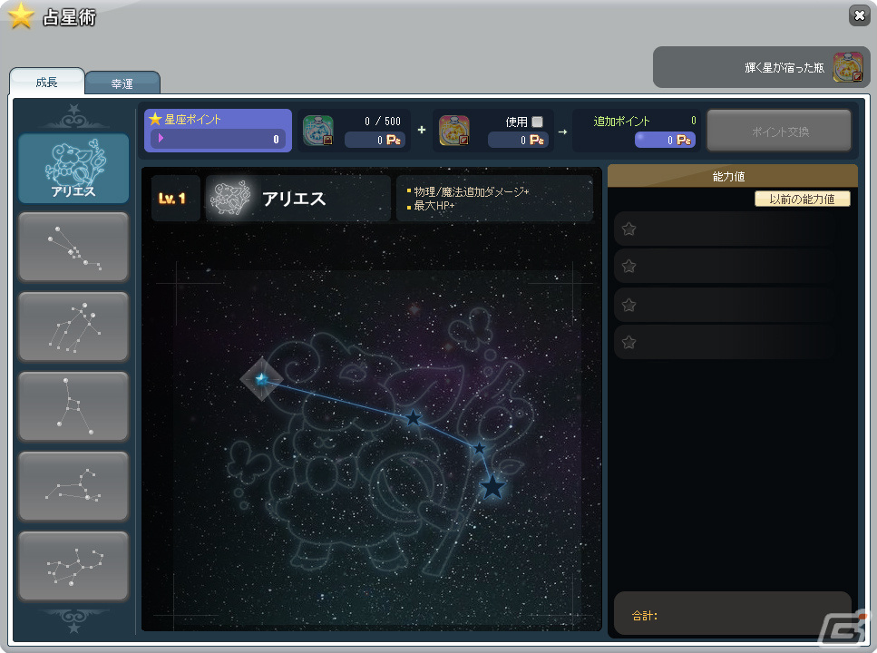Select the アリエス constellation in sidebar
This screenshot has height=653, width=877.
73,168
